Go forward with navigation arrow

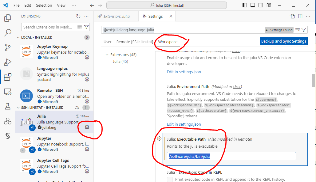pos(100,6)
